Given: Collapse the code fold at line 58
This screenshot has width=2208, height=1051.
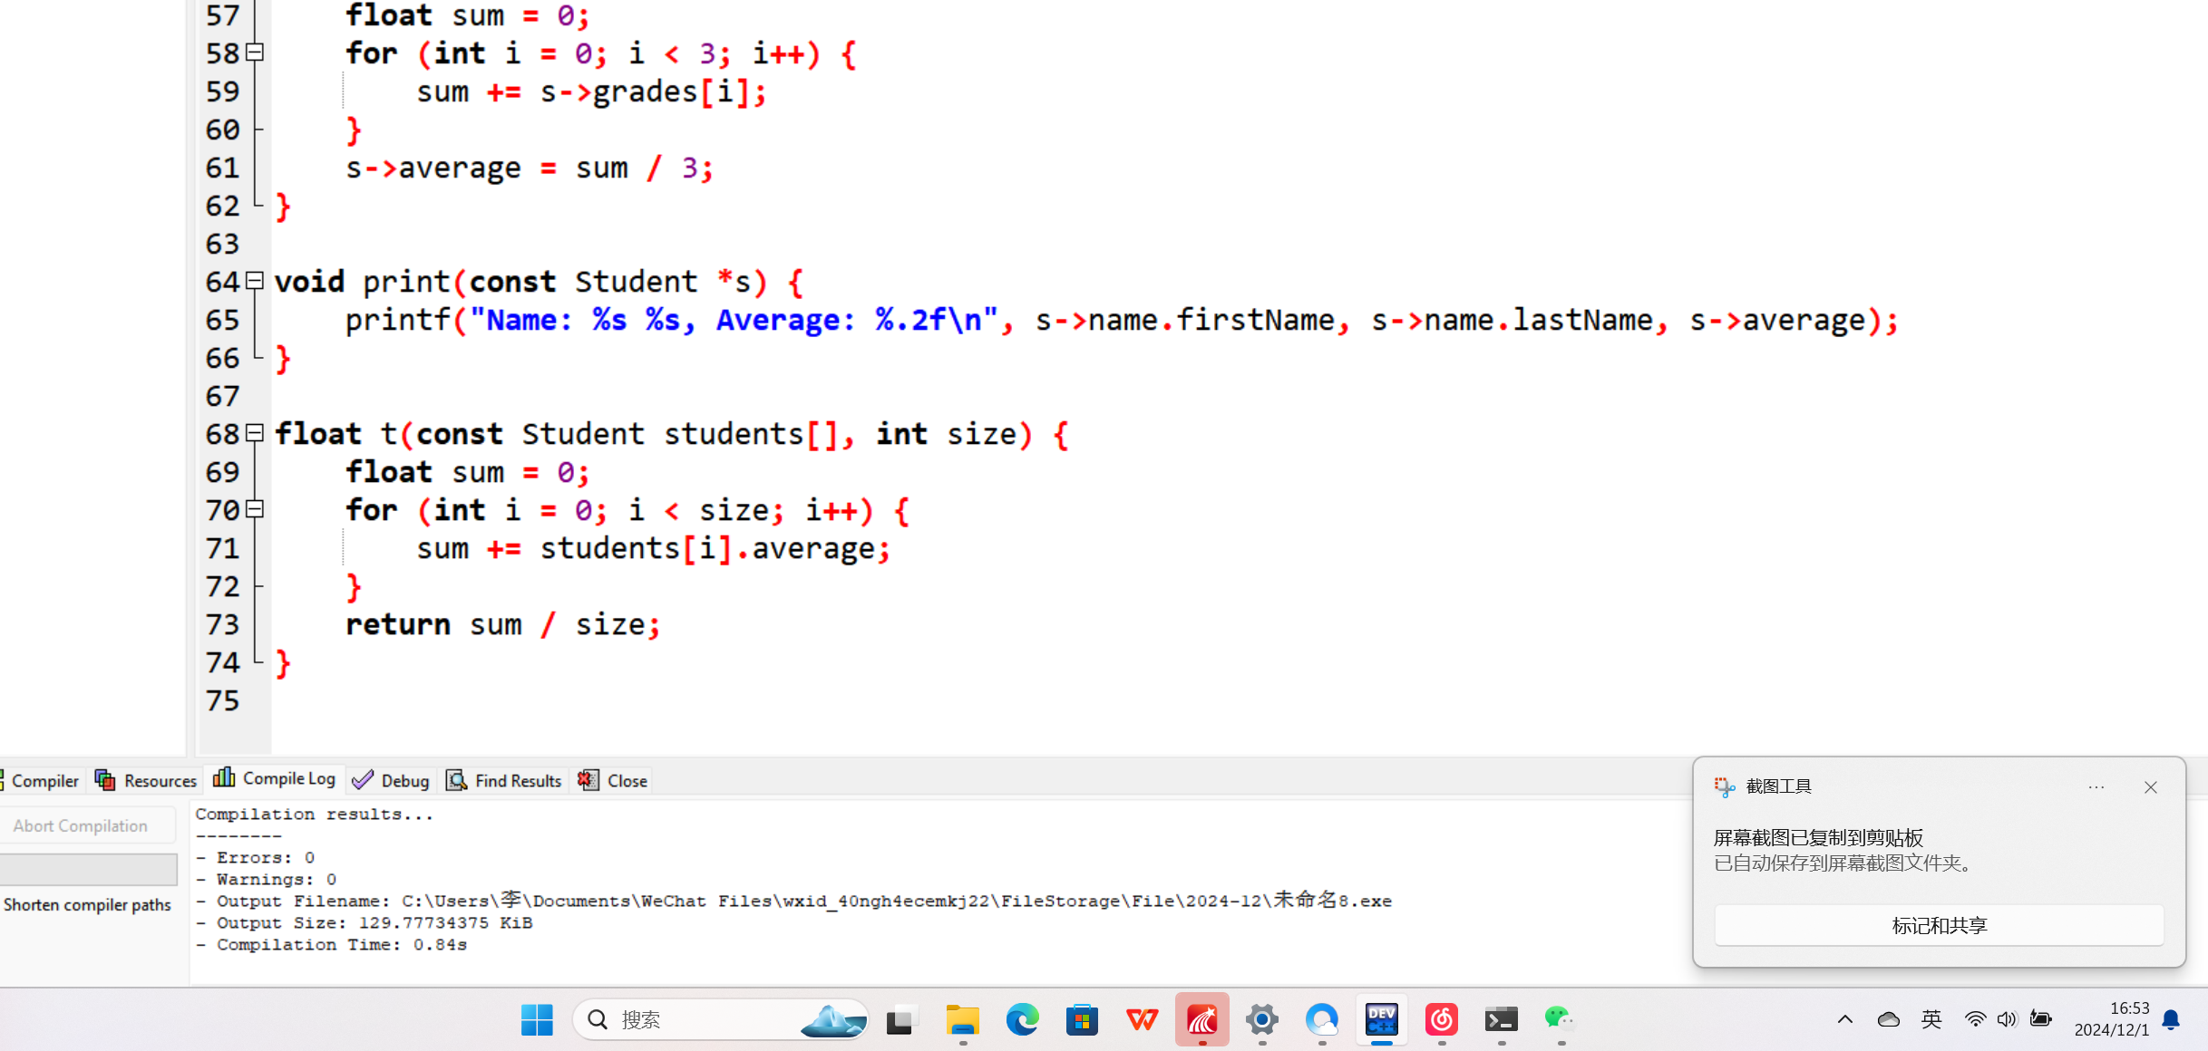Looking at the screenshot, I should pos(256,53).
